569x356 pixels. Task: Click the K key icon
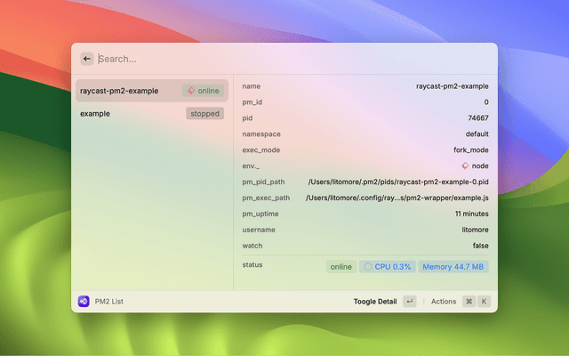pos(485,302)
